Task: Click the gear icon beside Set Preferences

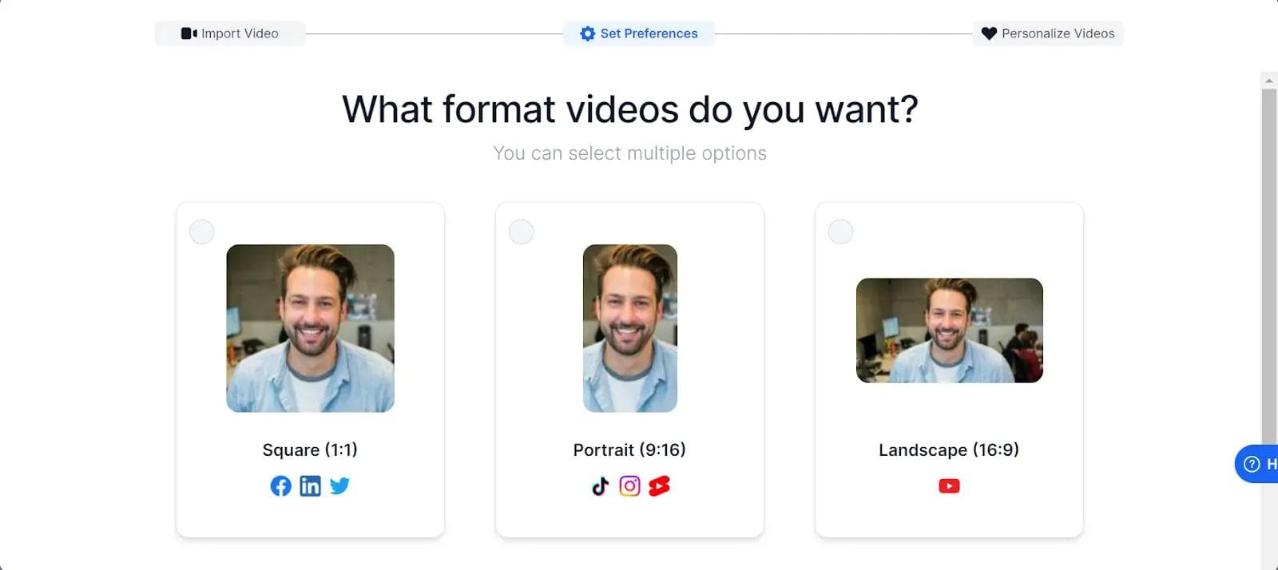Action: [x=587, y=34]
